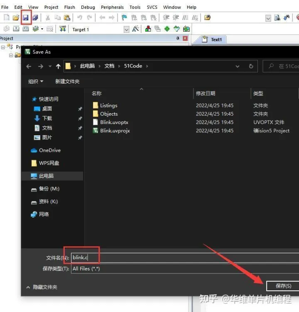
Task: Toggle bookmark with the flag icon
Action: click(x=124, y=17)
